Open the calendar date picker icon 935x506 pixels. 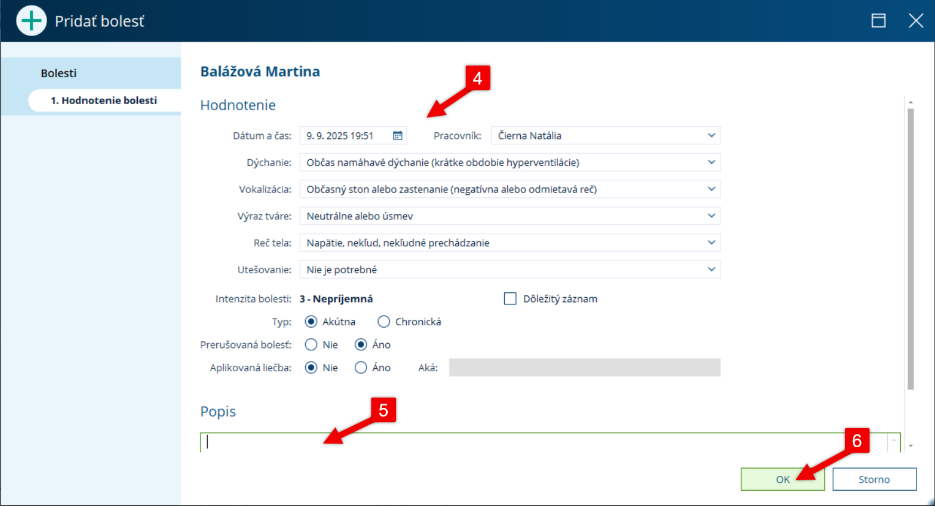tap(398, 135)
